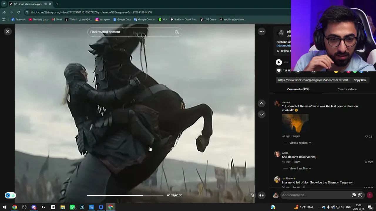Expand View 8 replies under Xtina's comment

[300, 168]
